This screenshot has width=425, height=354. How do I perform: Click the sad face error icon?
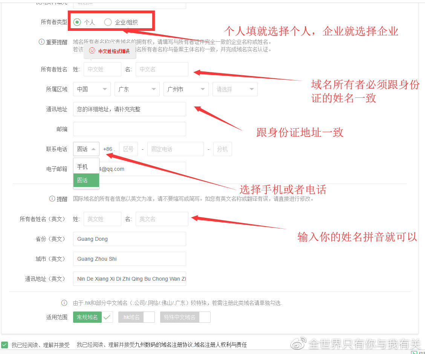click(92, 51)
